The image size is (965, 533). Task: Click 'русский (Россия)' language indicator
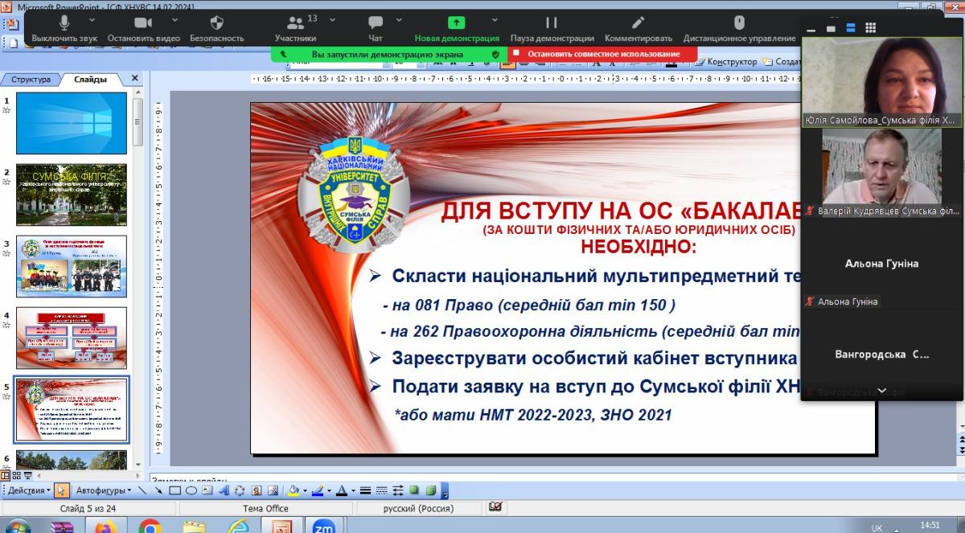418,508
